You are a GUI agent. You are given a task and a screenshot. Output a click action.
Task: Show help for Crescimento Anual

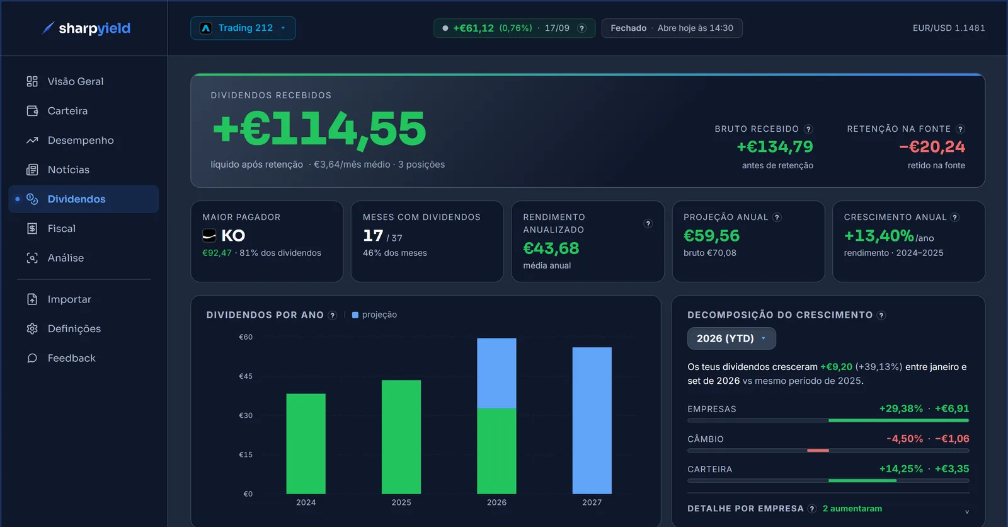tap(955, 217)
